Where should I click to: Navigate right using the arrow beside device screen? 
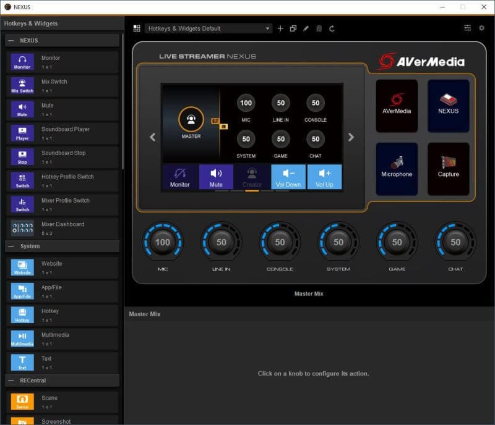click(351, 137)
